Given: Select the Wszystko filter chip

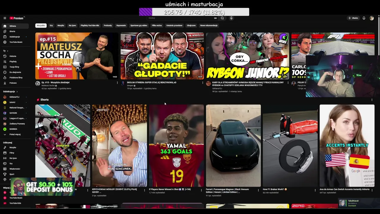Looking at the screenshot, I should click(x=41, y=26).
